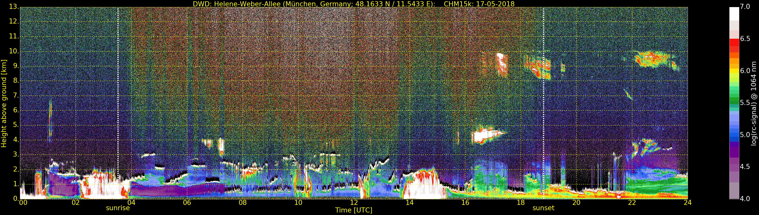
Task: Click the 06 tick on time axis
Action: click(187, 203)
